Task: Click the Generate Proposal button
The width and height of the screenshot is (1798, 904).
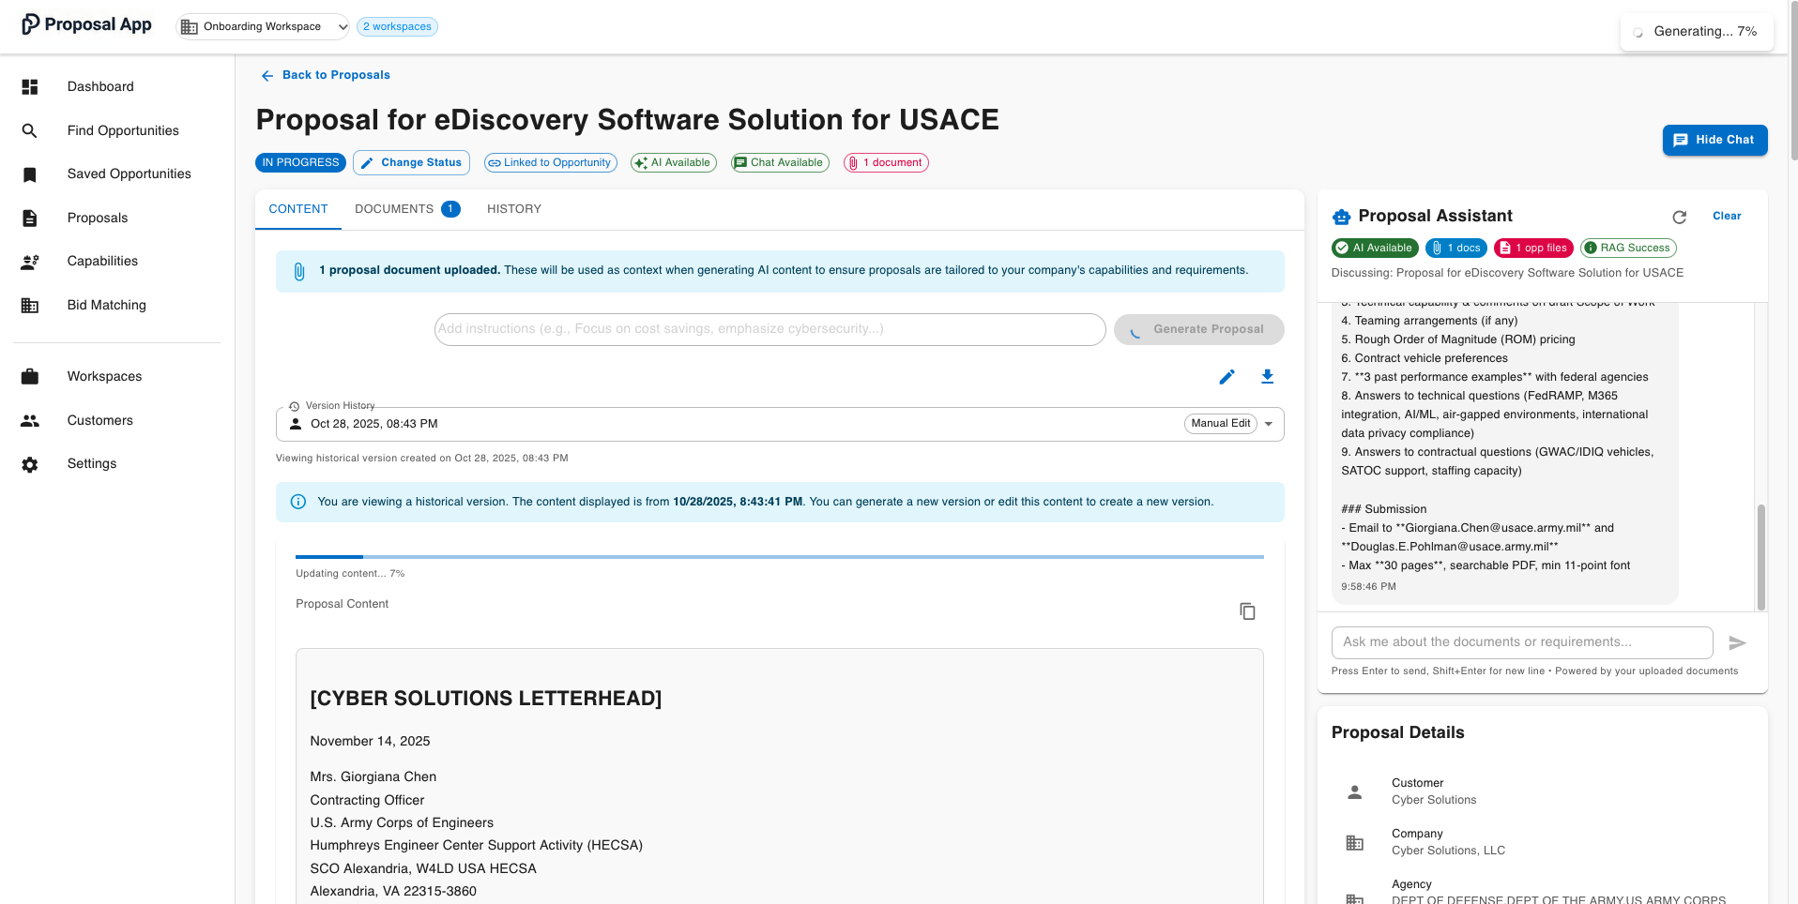Action: point(1198,329)
